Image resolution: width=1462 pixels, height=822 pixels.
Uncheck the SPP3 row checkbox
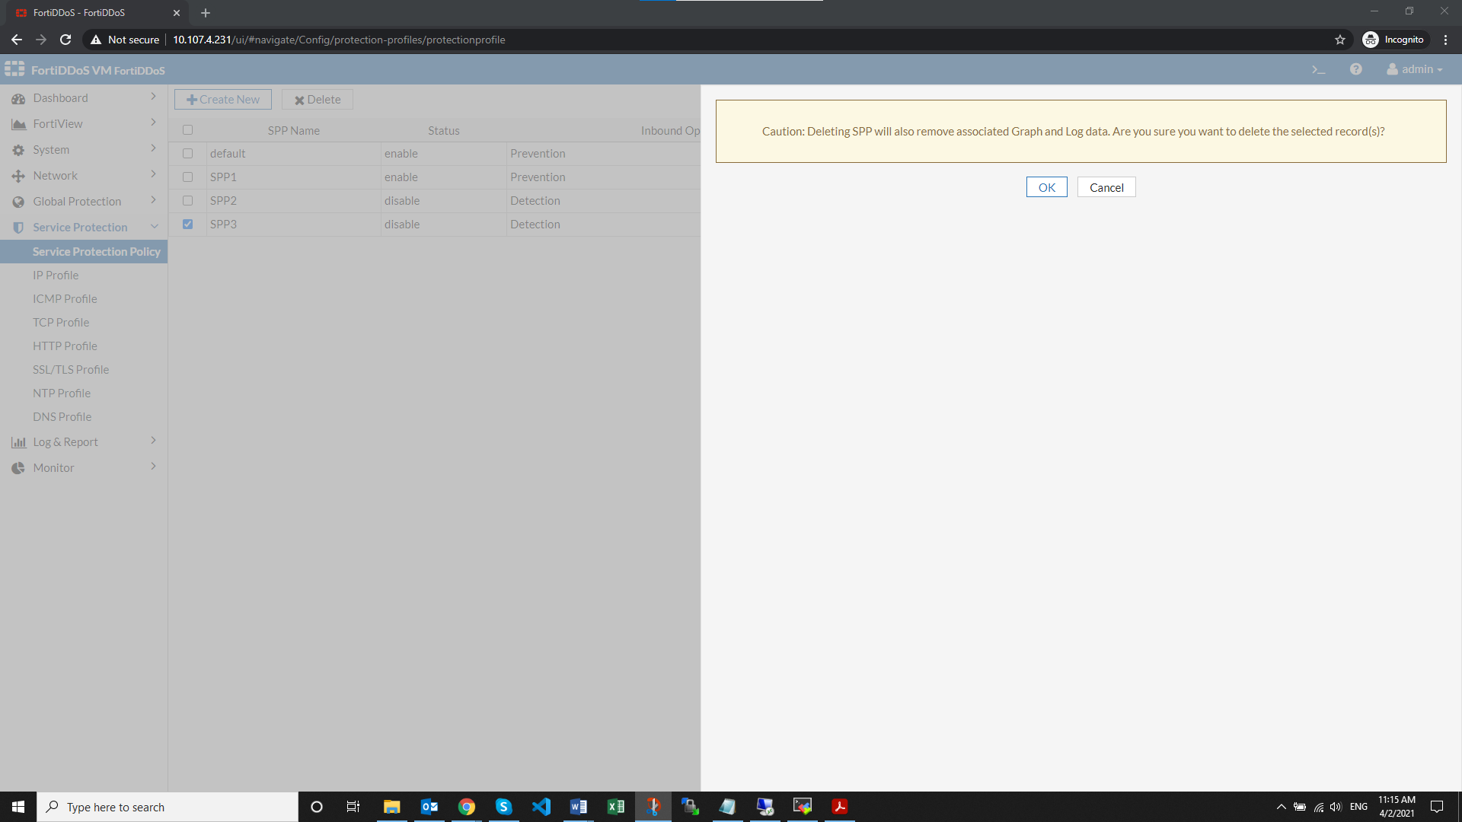(187, 225)
